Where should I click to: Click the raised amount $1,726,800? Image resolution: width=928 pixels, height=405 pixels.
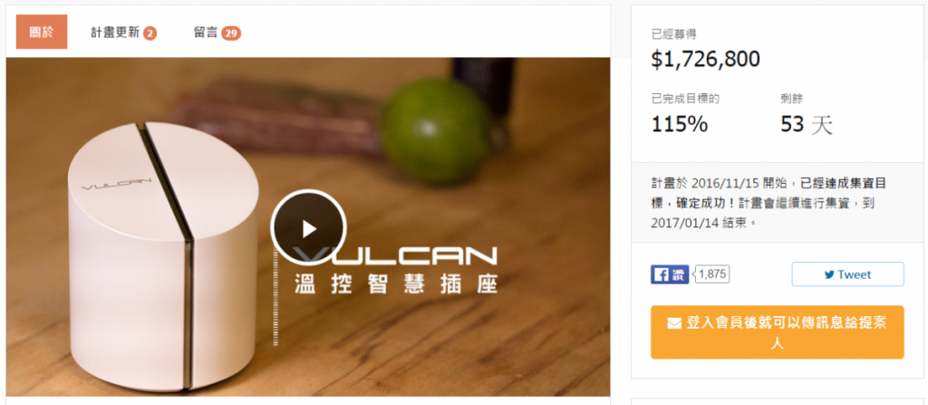[705, 59]
